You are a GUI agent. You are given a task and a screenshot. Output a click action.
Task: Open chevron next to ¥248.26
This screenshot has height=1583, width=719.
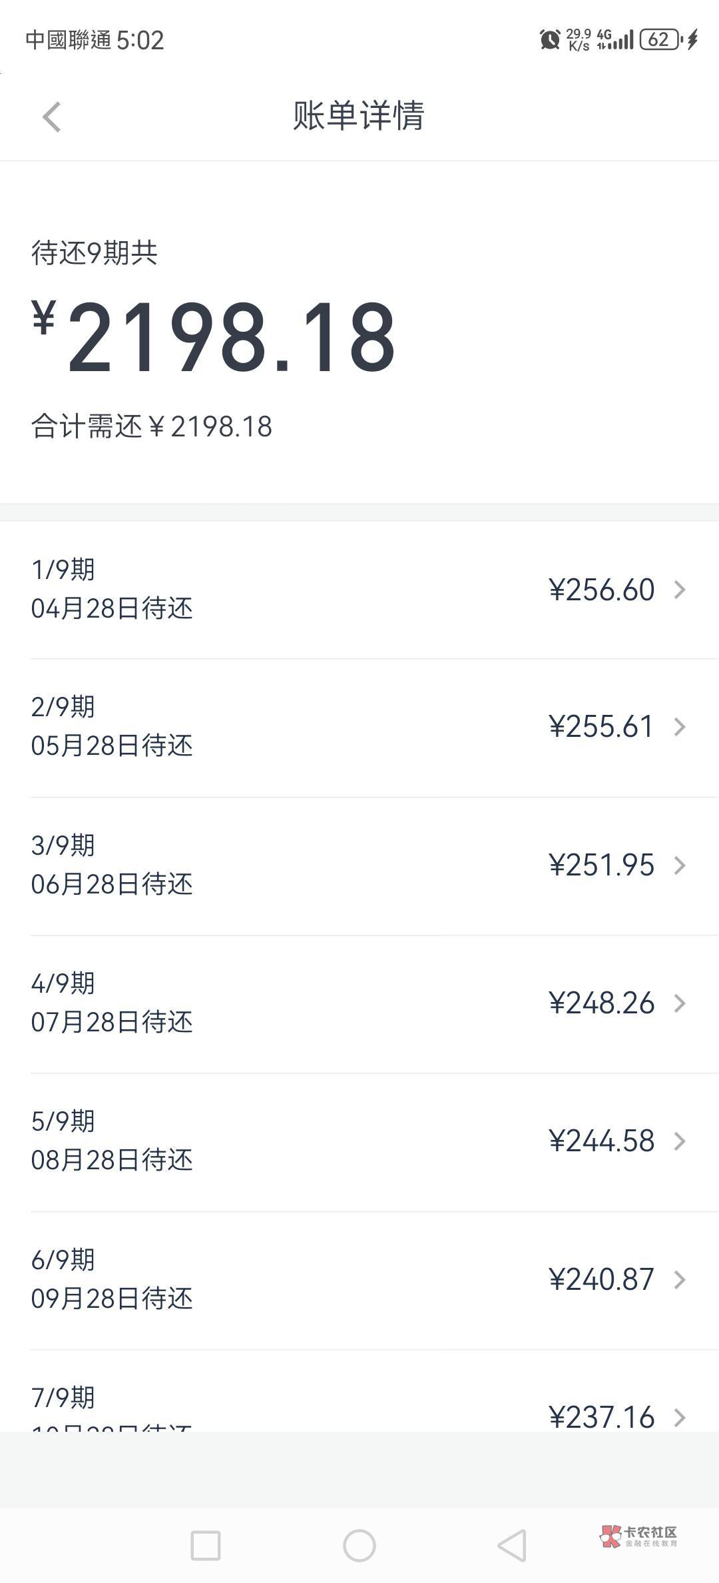click(x=680, y=1003)
